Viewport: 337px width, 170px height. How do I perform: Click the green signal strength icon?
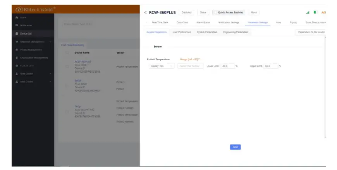308,12
